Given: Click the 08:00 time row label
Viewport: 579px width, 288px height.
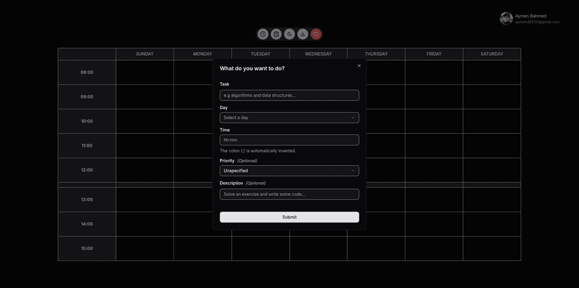Looking at the screenshot, I should 87,72.
